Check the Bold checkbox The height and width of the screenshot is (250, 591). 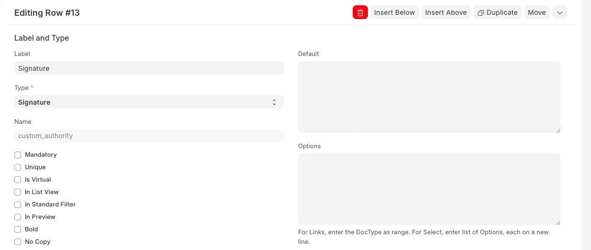click(x=18, y=229)
